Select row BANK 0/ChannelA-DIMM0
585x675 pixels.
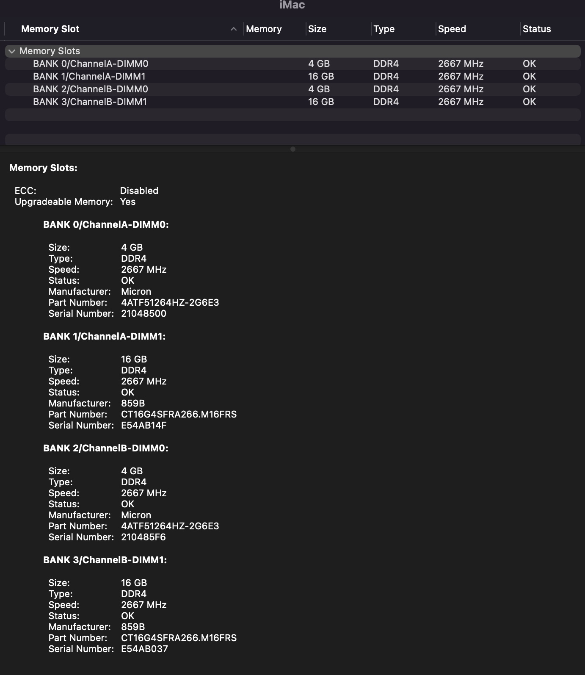(x=292, y=64)
